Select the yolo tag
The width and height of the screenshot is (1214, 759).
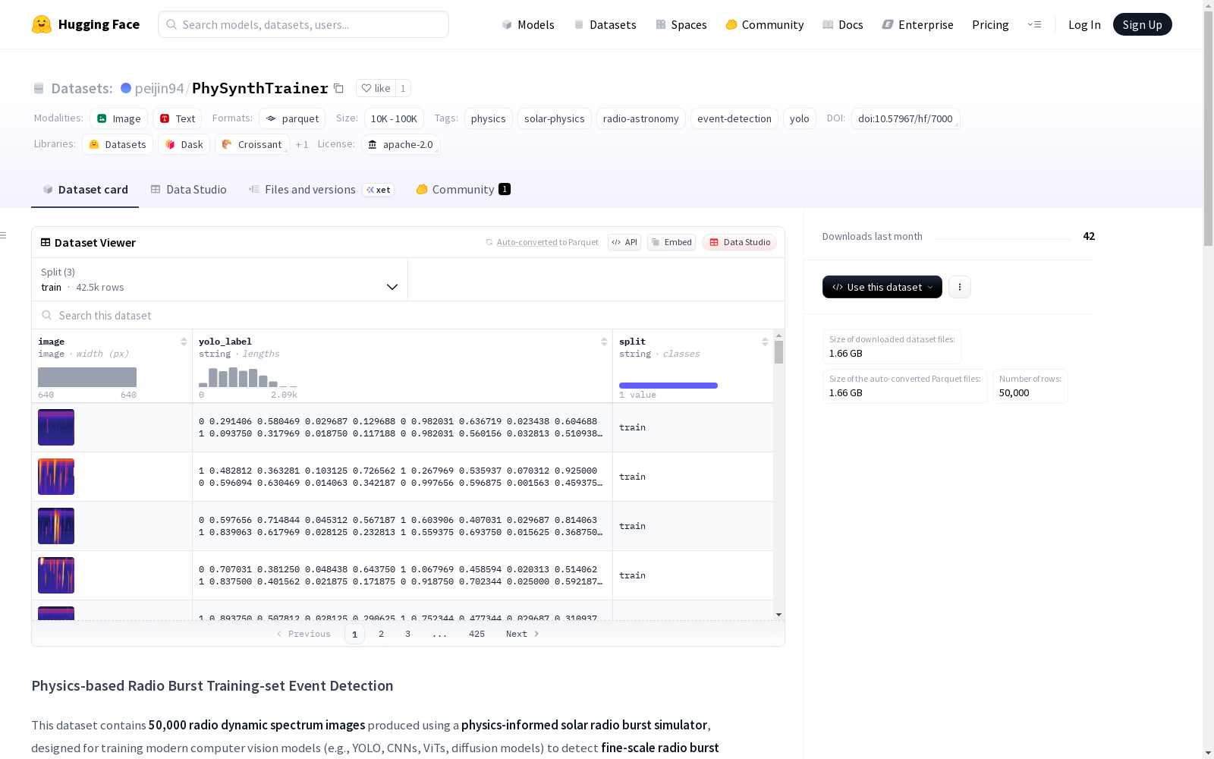click(800, 118)
